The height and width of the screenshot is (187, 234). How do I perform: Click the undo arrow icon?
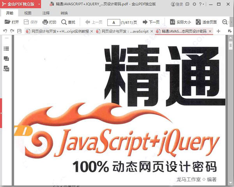click(5, 31)
